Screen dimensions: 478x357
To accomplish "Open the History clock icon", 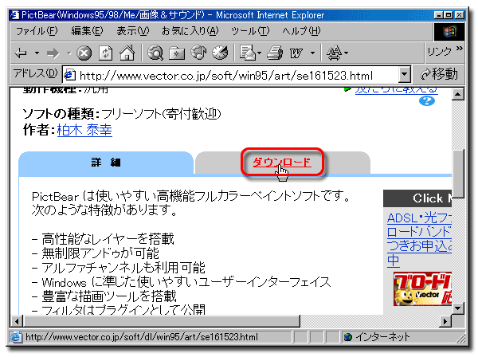I will click(x=220, y=53).
